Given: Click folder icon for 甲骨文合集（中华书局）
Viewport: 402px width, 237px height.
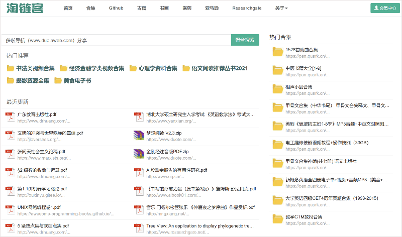Looking at the screenshot, I should [278, 107].
